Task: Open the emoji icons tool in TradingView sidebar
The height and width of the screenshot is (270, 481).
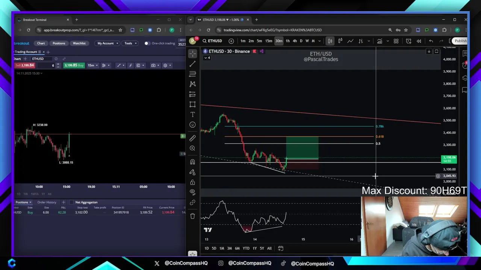Action: tap(192, 124)
